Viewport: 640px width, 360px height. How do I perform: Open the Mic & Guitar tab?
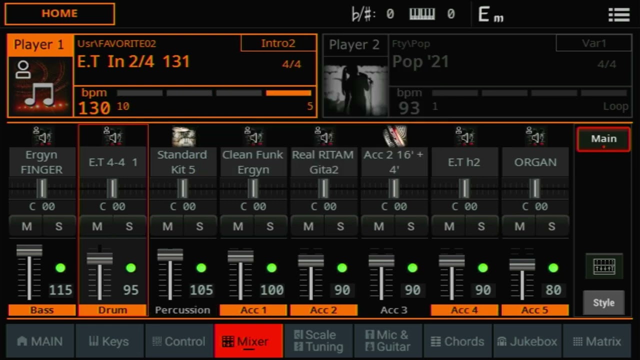pyautogui.click(x=387, y=341)
